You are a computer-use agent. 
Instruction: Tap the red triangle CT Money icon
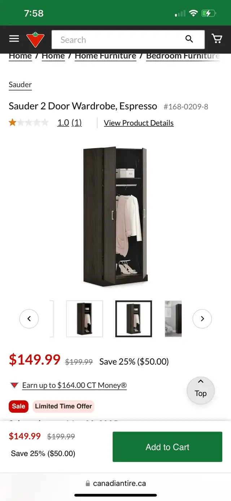tap(14, 386)
